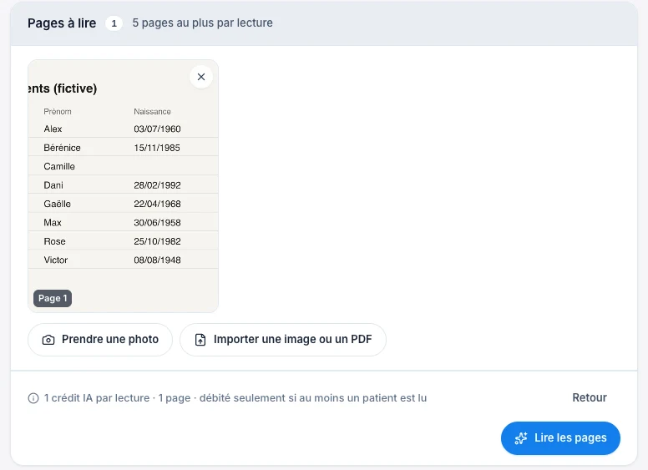Click the Importer une image ou un PDF label
Screen dimensions: 648x470
pyautogui.click(x=292, y=339)
